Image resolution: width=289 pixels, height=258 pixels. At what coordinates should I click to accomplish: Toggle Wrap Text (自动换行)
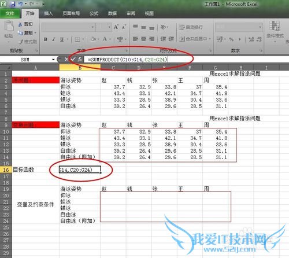pos(191,27)
